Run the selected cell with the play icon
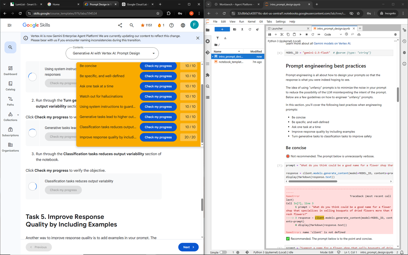The height and width of the screenshot is (255, 408). pyautogui.click(x=300, y=34)
